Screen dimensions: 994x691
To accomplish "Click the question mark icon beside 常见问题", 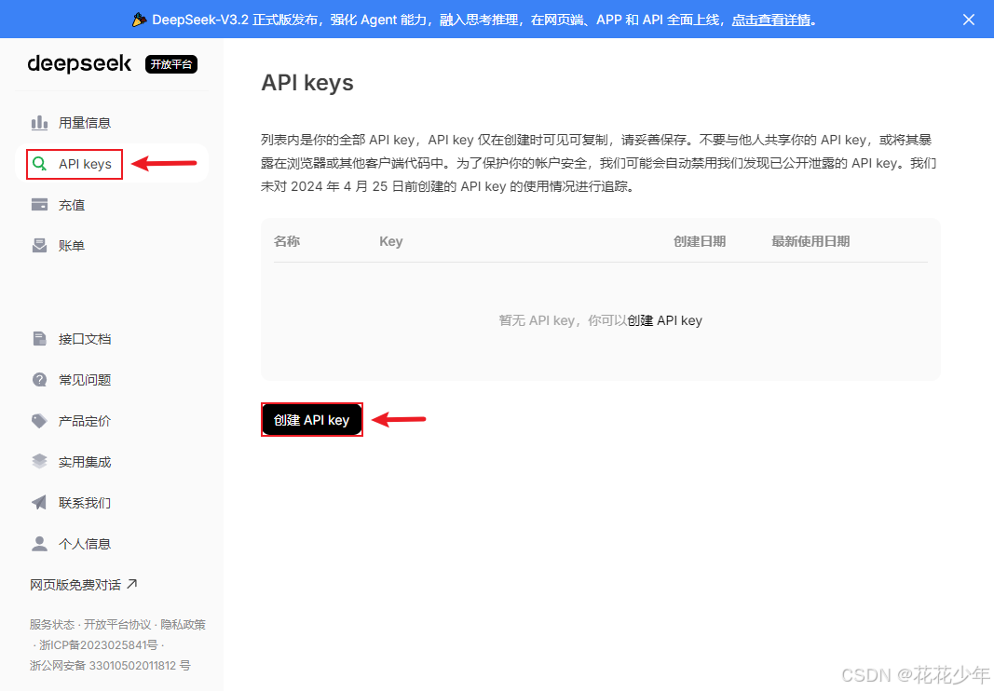I will tap(39, 380).
